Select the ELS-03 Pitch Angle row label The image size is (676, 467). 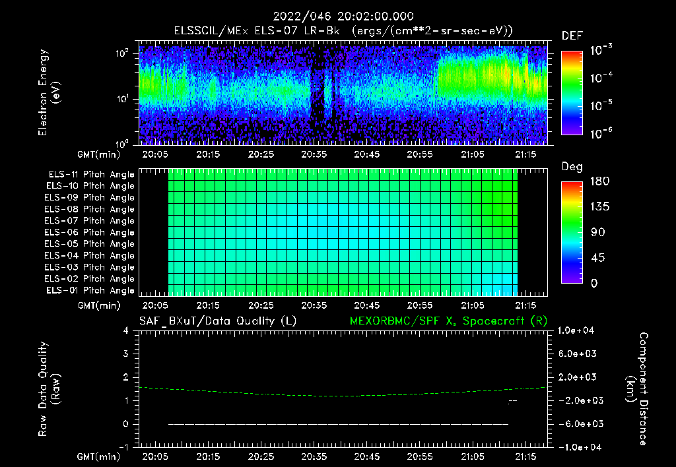click(89, 267)
